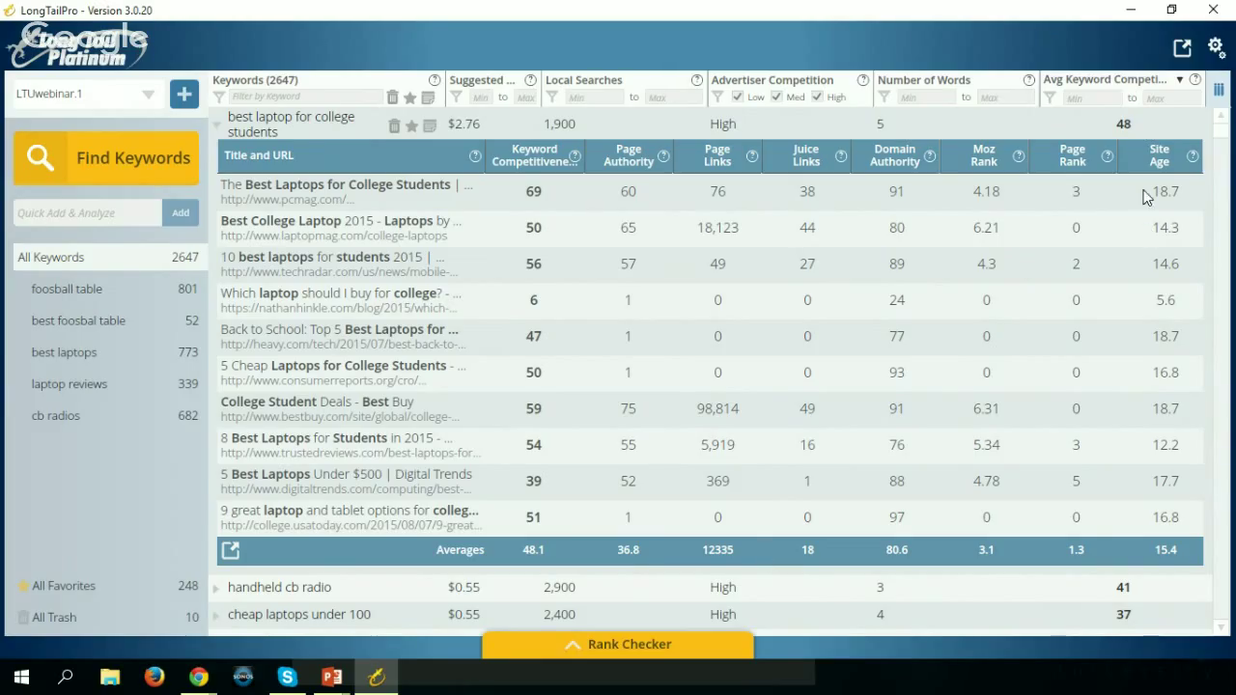Open Chrome from the taskbar
Screen dimensions: 1236x695
click(199, 677)
